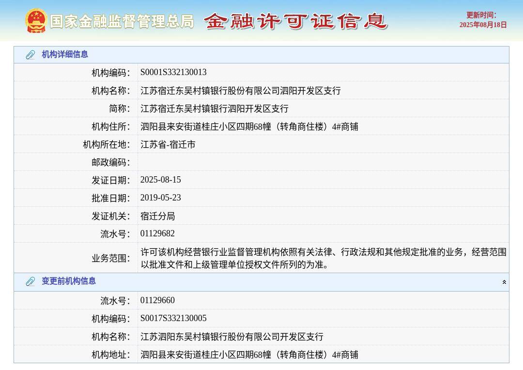
Task: Click the 业务范围 description paragraph
Action: tap(323, 258)
